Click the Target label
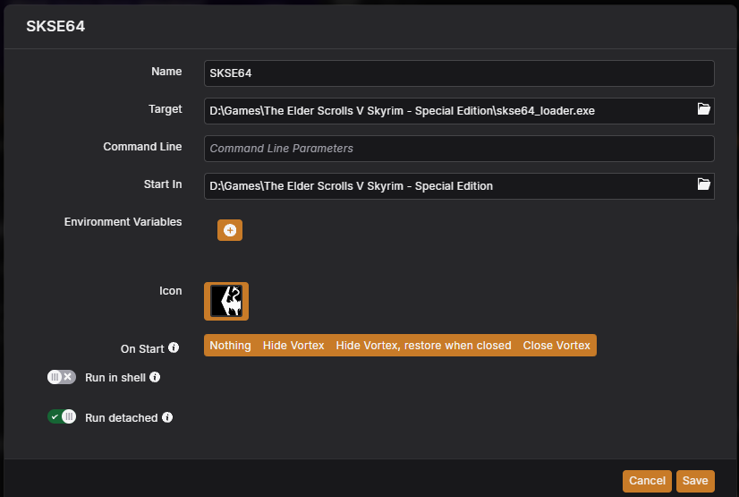 [x=165, y=109]
